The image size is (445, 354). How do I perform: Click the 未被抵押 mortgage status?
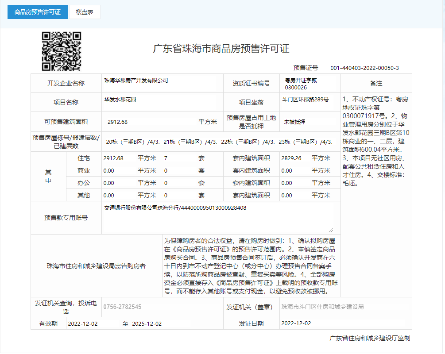tap(294, 122)
